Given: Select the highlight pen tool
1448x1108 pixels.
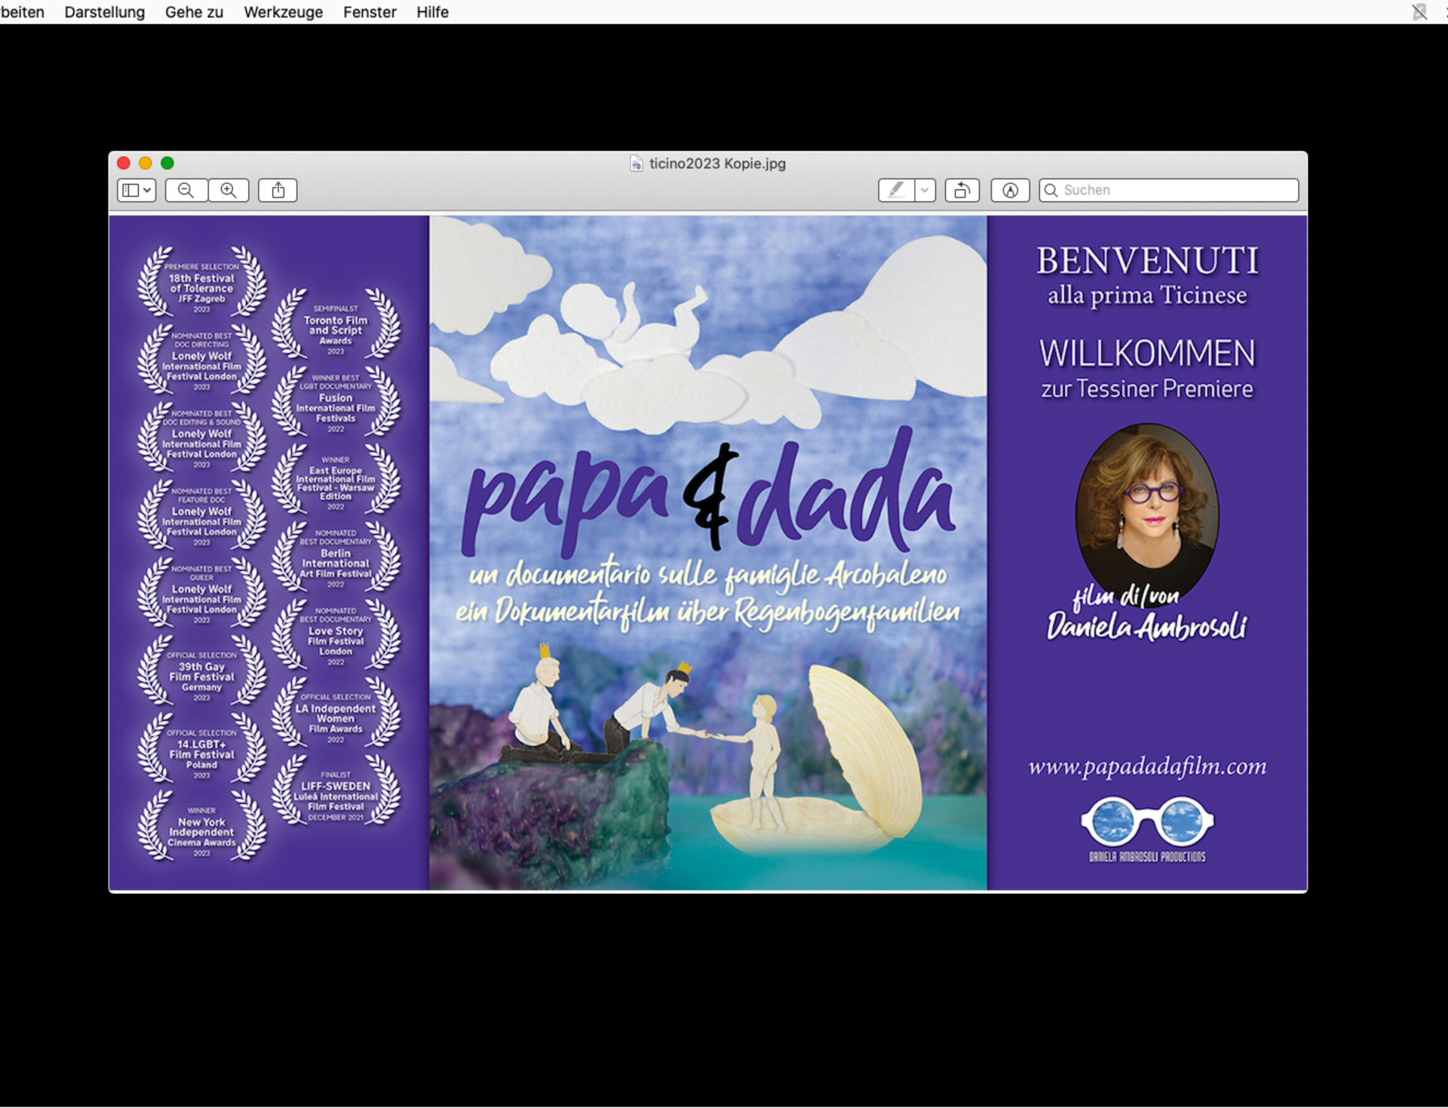Looking at the screenshot, I should tap(896, 190).
